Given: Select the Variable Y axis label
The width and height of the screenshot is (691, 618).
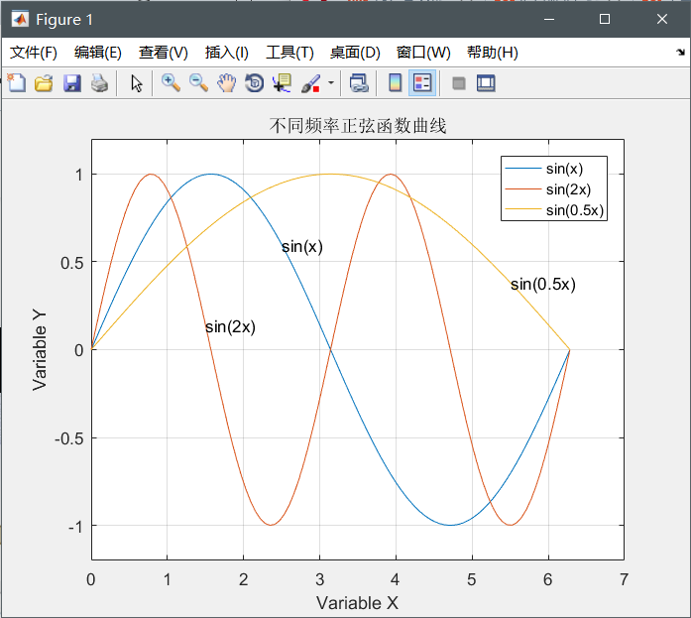Looking at the screenshot, I should pyautogui.click(x=40, y=350).
